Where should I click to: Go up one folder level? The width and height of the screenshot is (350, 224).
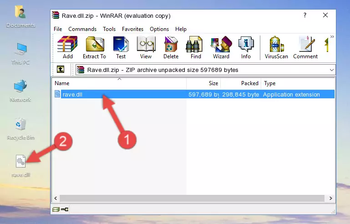(61, 70)
